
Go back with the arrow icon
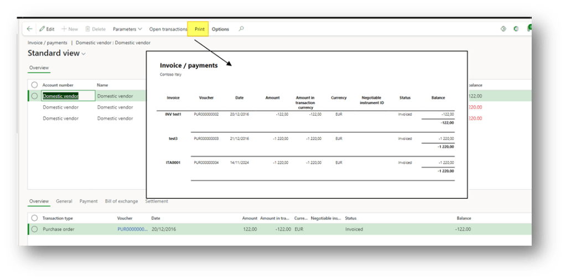[x=29, y=29]
